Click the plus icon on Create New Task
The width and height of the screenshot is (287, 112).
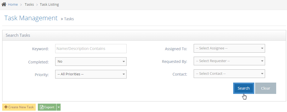click(x=6, y=107)
